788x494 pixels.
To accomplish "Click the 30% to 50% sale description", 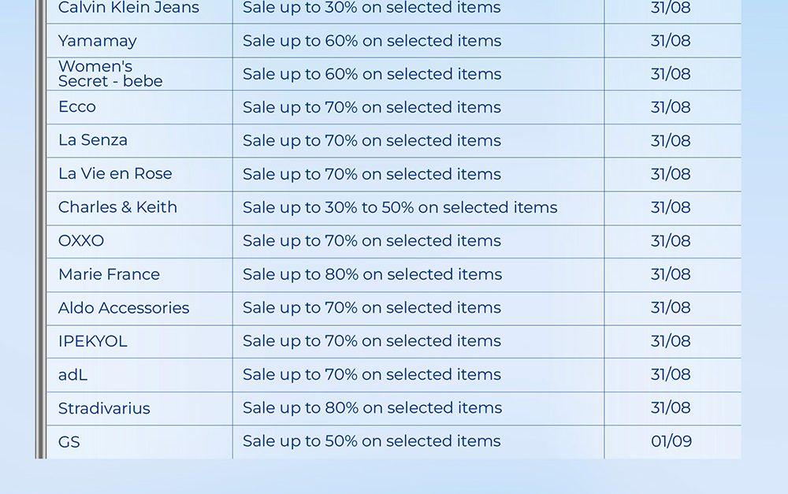I will coord(400,207).
